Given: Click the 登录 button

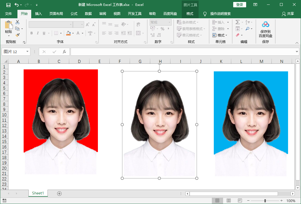Looking at the screenshot, I should (239, 4).
